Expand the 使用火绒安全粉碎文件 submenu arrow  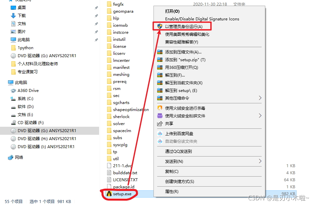click(x=260, y=116)
